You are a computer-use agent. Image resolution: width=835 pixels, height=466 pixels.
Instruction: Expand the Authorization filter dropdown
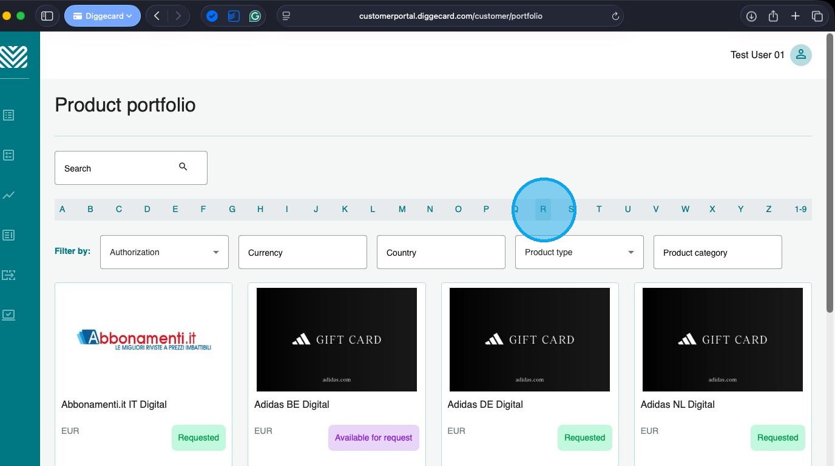164,252
